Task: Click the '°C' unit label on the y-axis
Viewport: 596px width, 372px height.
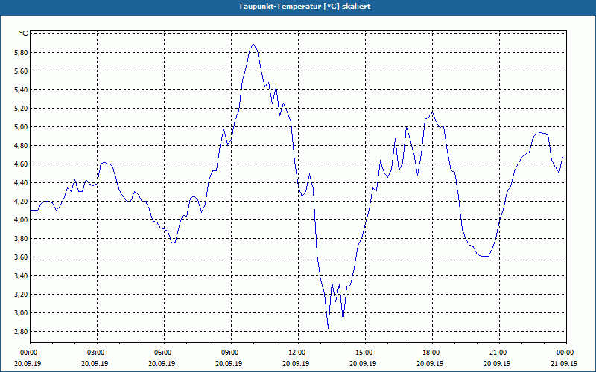Action: (24, 33)
